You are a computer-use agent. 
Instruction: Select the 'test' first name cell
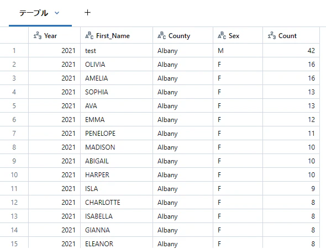117,50
